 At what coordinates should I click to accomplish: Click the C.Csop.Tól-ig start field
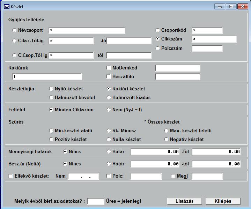point(71,55)
